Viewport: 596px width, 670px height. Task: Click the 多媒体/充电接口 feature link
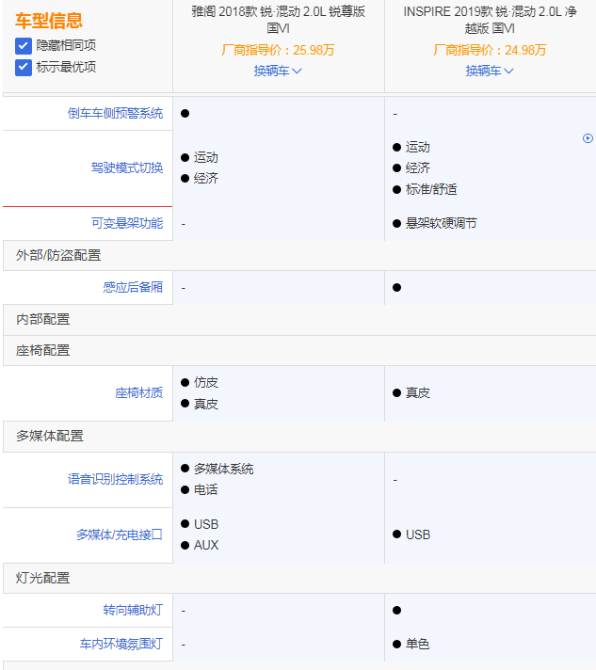[119, 534]
